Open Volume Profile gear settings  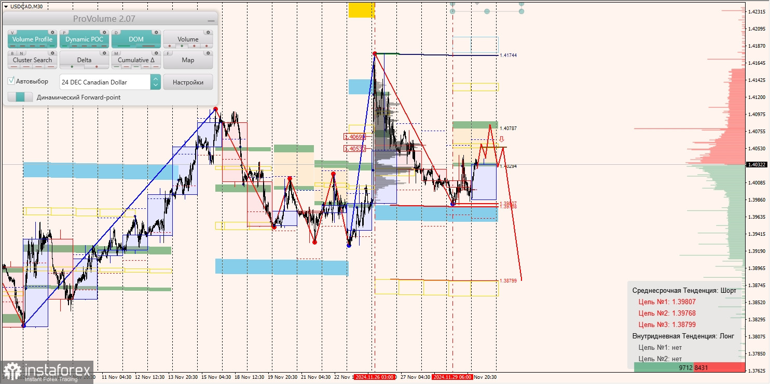[x=52, y=32]
